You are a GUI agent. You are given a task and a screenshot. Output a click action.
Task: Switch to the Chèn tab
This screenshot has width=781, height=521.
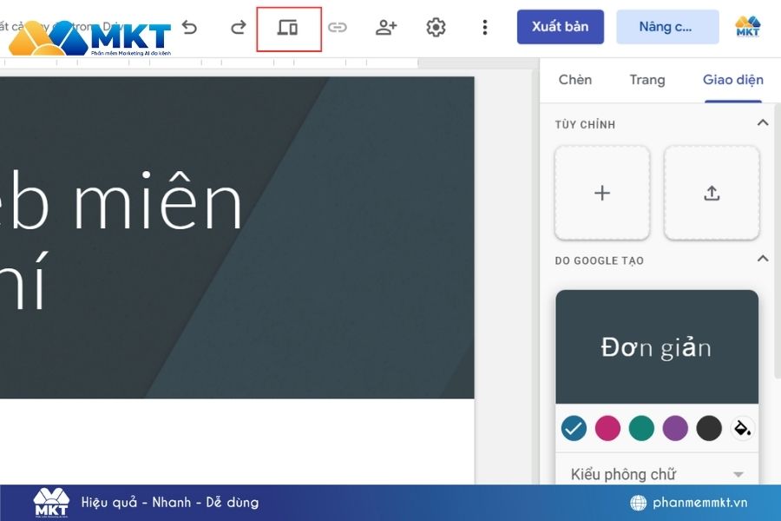point(574,80)
